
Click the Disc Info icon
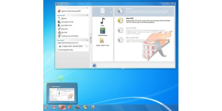tap(59, 32)
